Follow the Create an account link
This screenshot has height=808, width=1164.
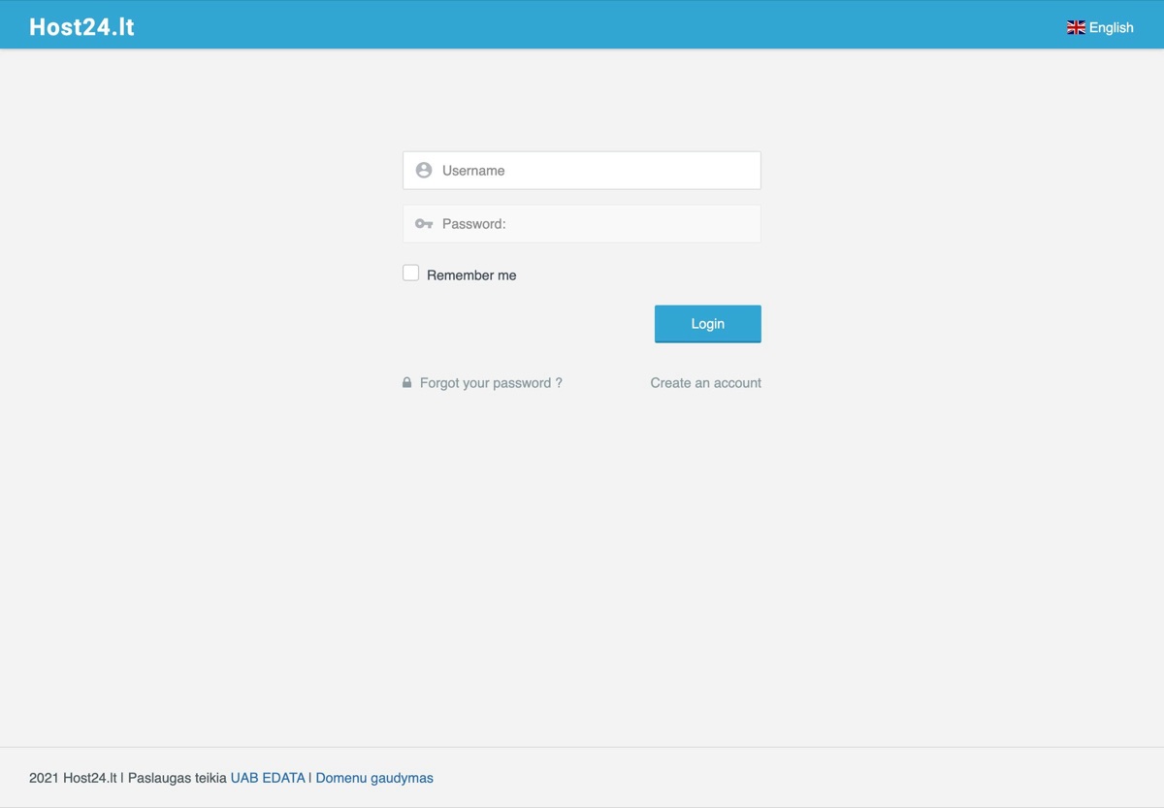tap(706, 383)
